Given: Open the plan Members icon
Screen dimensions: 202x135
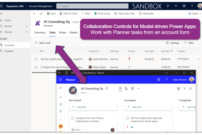Looking at the screenshot, I should (x=178, y=88).
